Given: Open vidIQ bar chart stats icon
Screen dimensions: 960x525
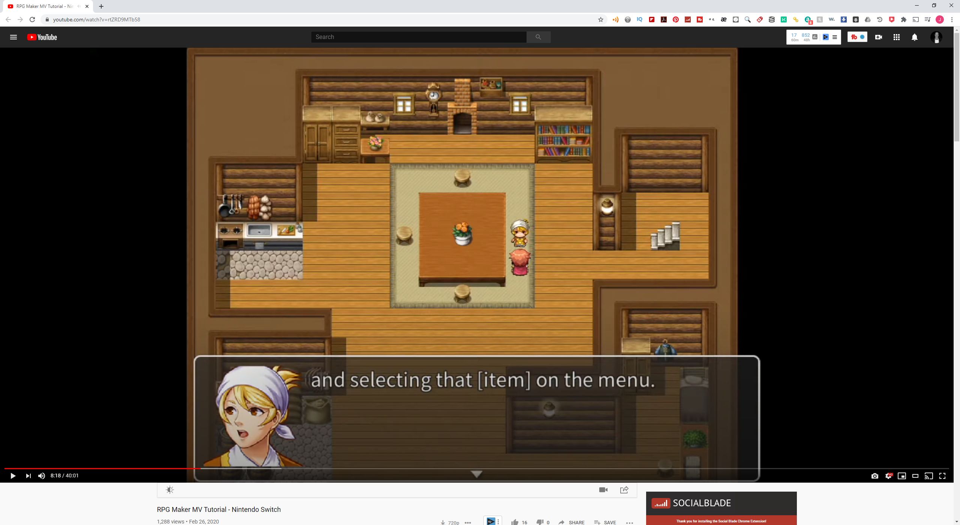Looking at the screenshot, I should [815, 37].
